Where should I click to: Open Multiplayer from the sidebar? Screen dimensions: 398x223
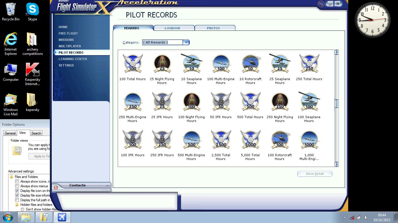click(70, 46)
